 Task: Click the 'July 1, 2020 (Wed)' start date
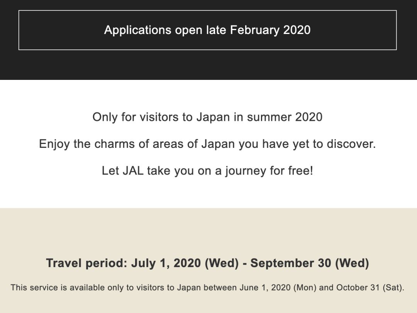185,263
